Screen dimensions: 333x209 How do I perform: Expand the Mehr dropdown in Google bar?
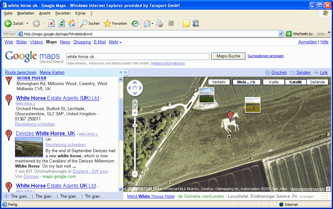tap(115, 42)
